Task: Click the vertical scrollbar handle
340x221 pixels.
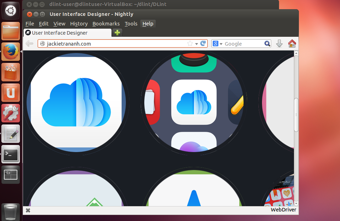Action: click(296, 115)
